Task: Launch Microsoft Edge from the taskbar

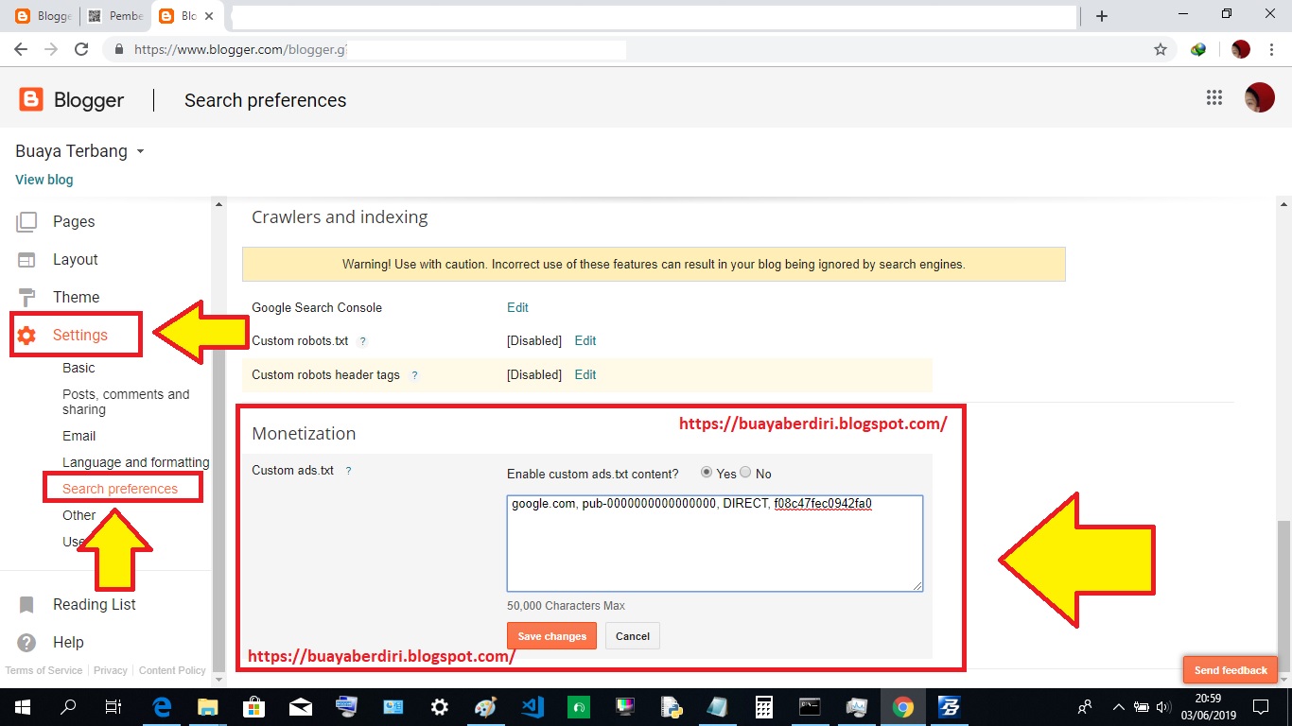Action: [x=161, y=706]
